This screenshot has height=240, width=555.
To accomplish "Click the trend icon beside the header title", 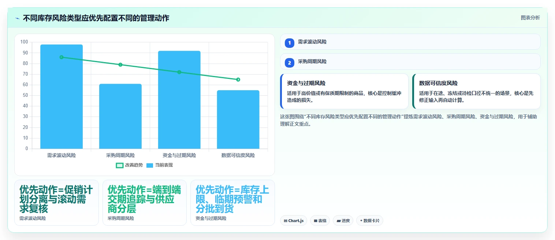I will click(x=17, y=18).
